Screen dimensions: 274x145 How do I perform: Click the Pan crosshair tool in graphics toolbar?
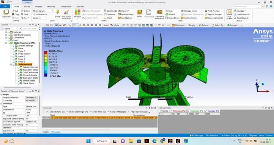[80, 25]
